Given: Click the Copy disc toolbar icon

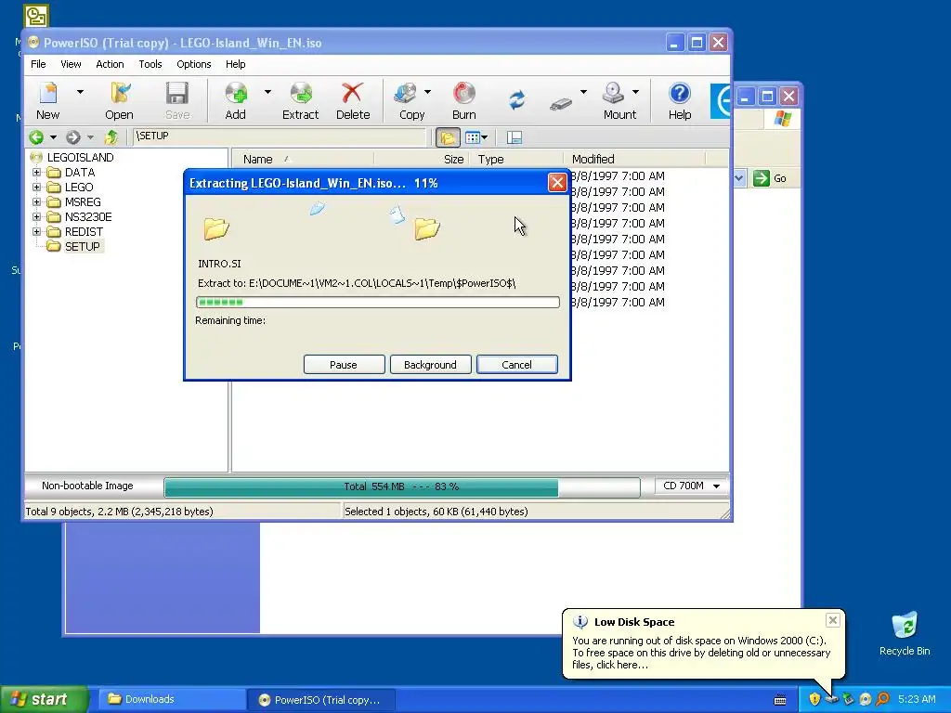Looking at the screenshot, I should [x=410, y=100].
